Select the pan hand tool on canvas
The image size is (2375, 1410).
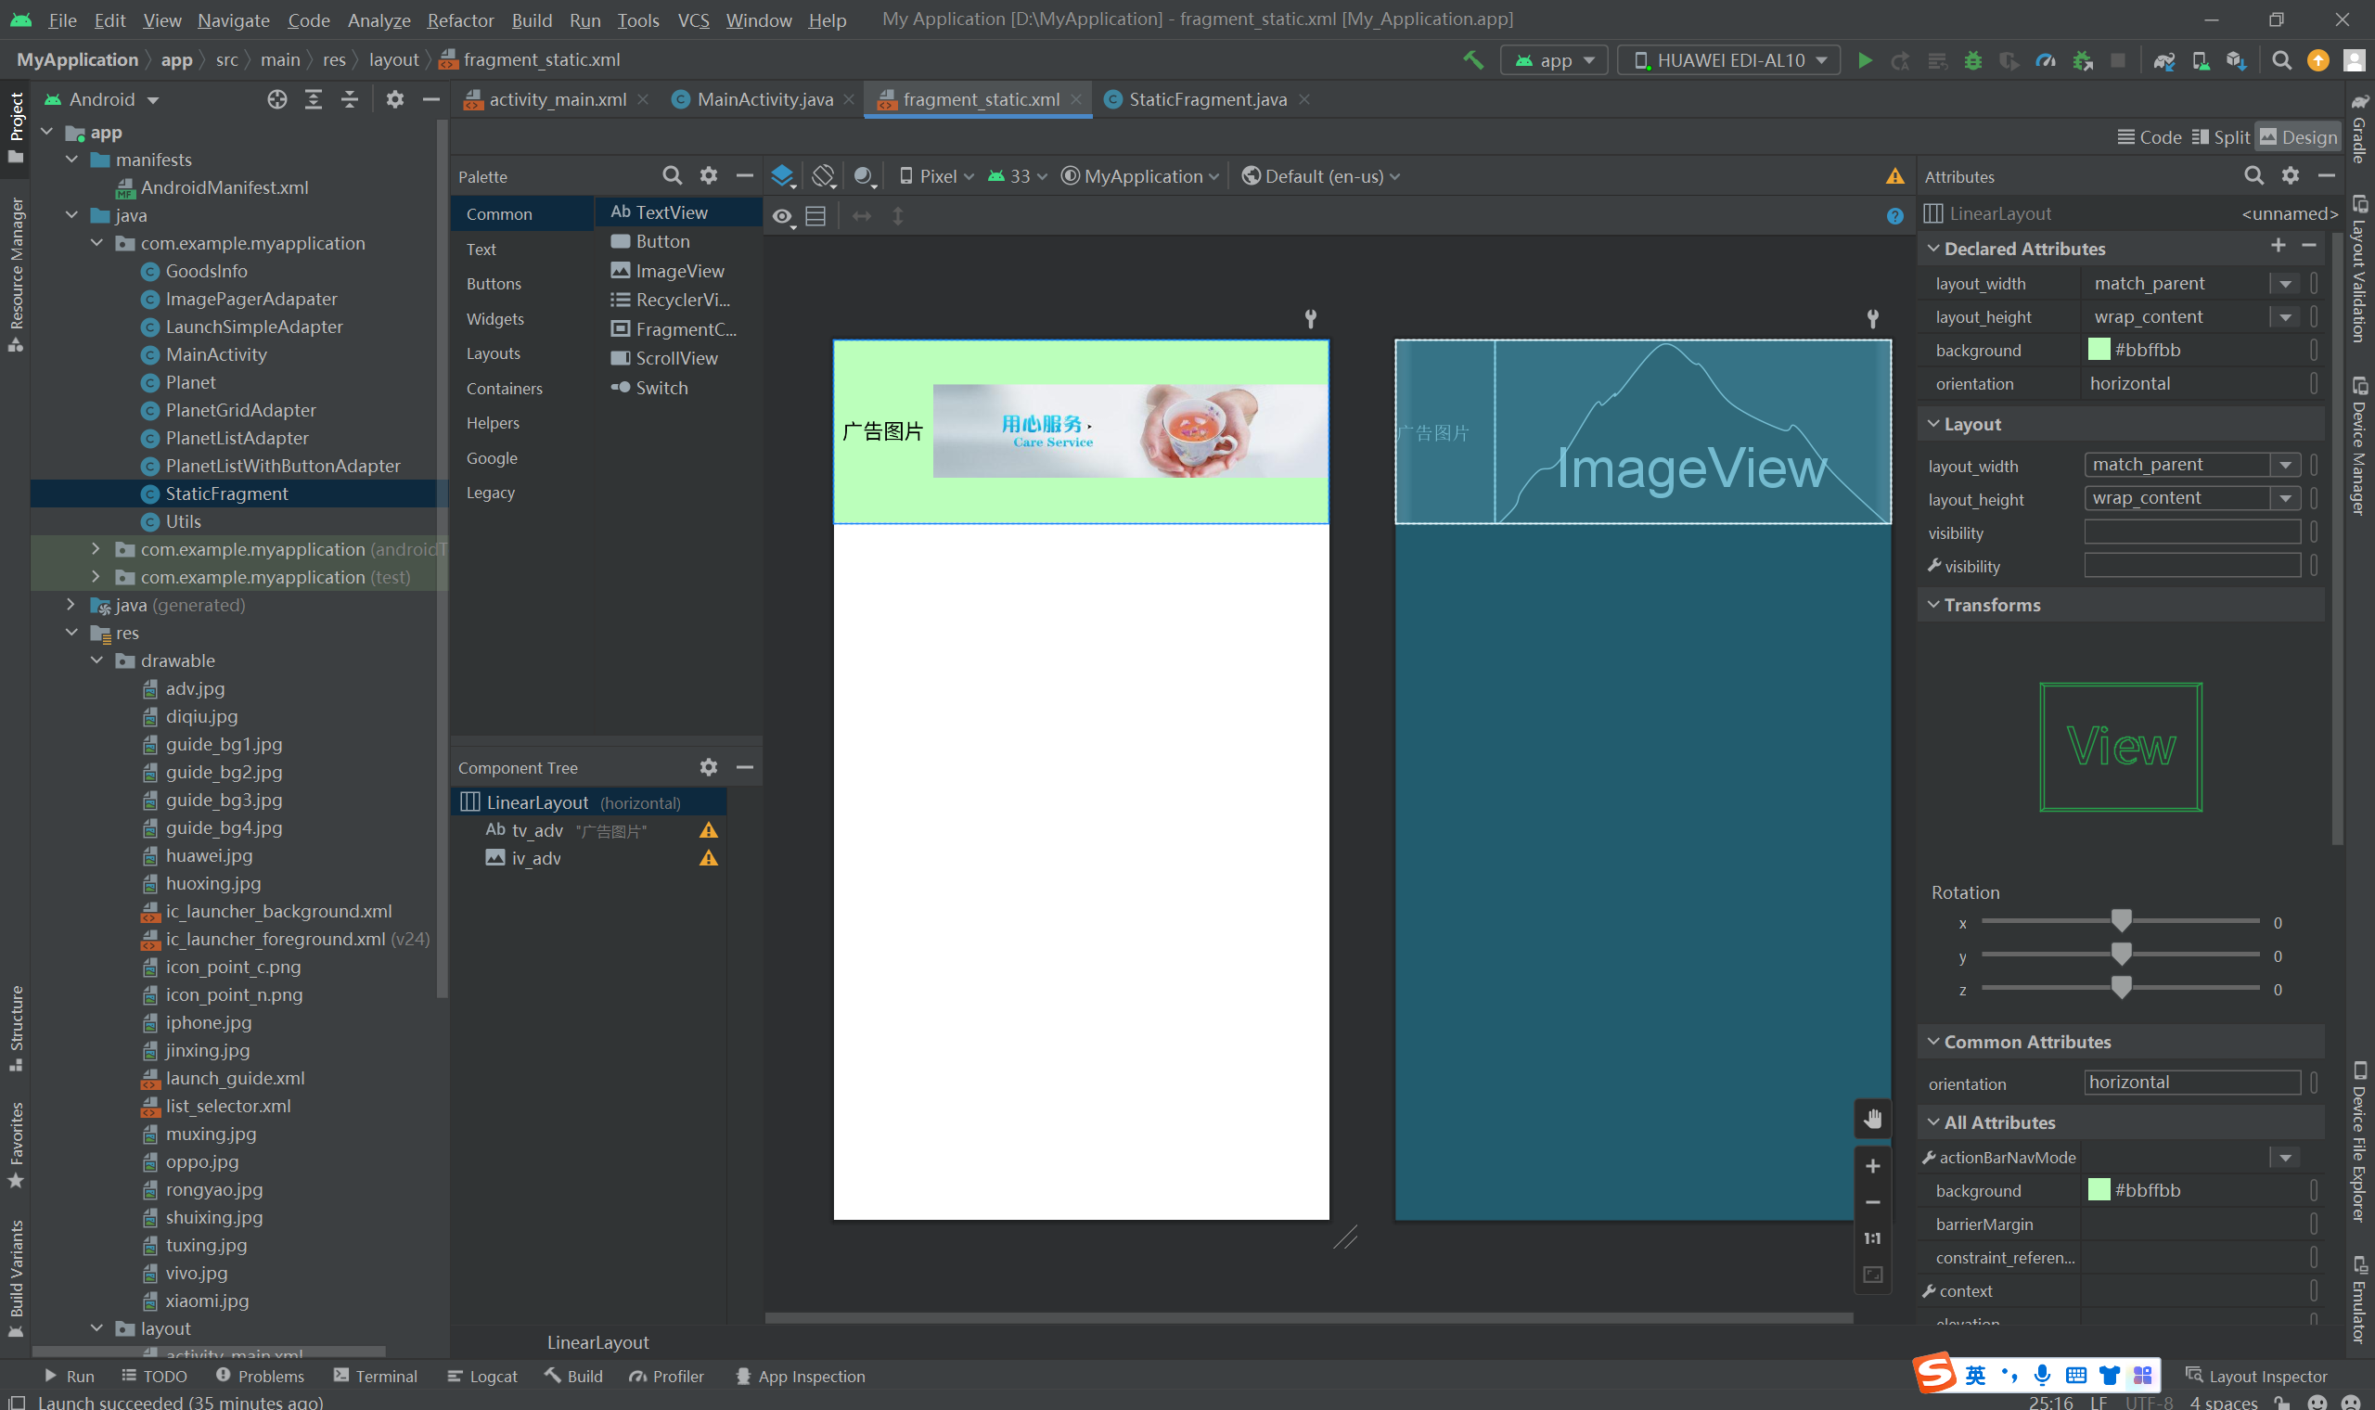(x=1872, y=1119)
